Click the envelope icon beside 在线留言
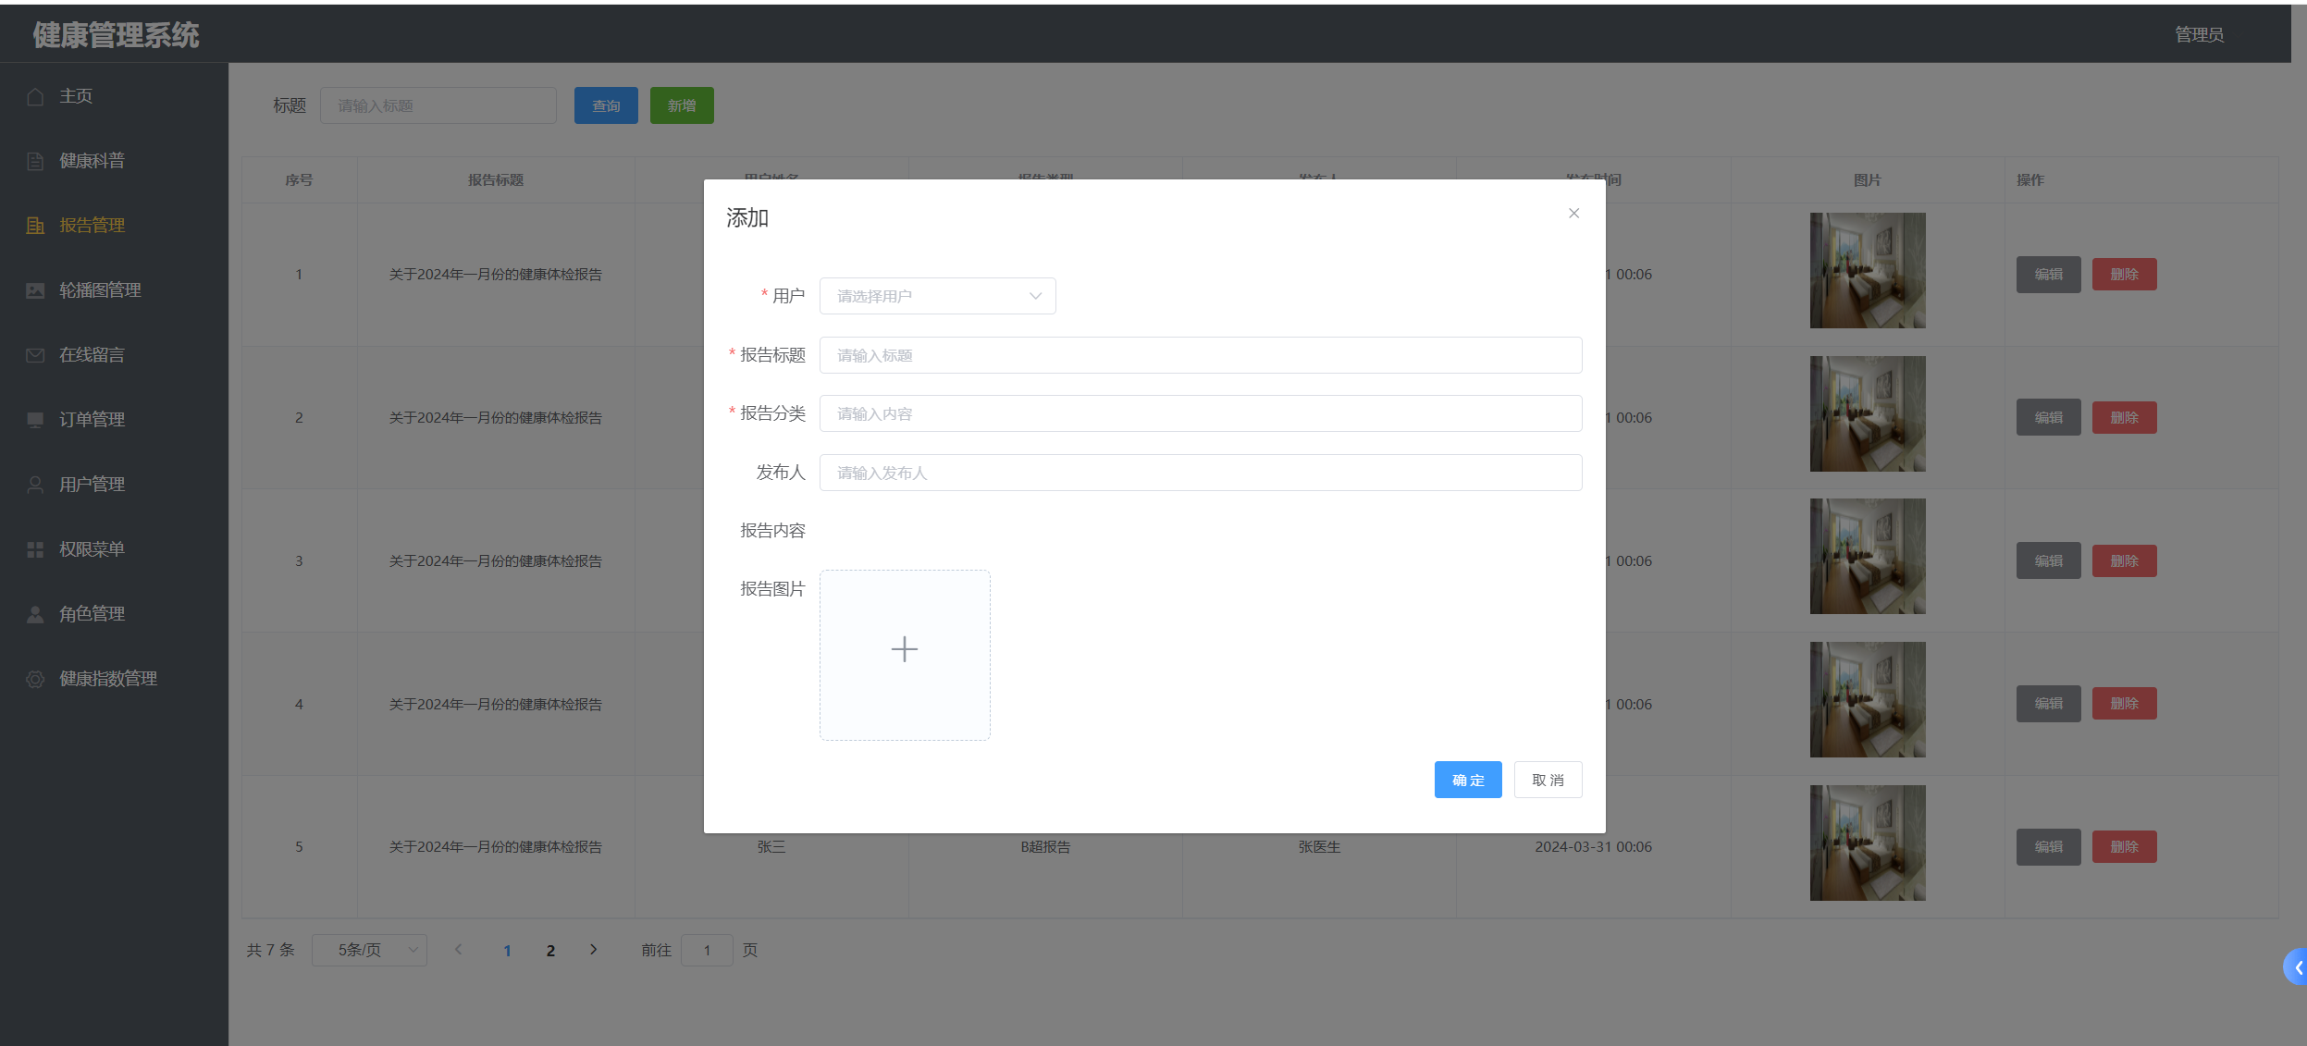Image resolution: width=2307 pixels, height=1046 pixels. coord(35,355)
